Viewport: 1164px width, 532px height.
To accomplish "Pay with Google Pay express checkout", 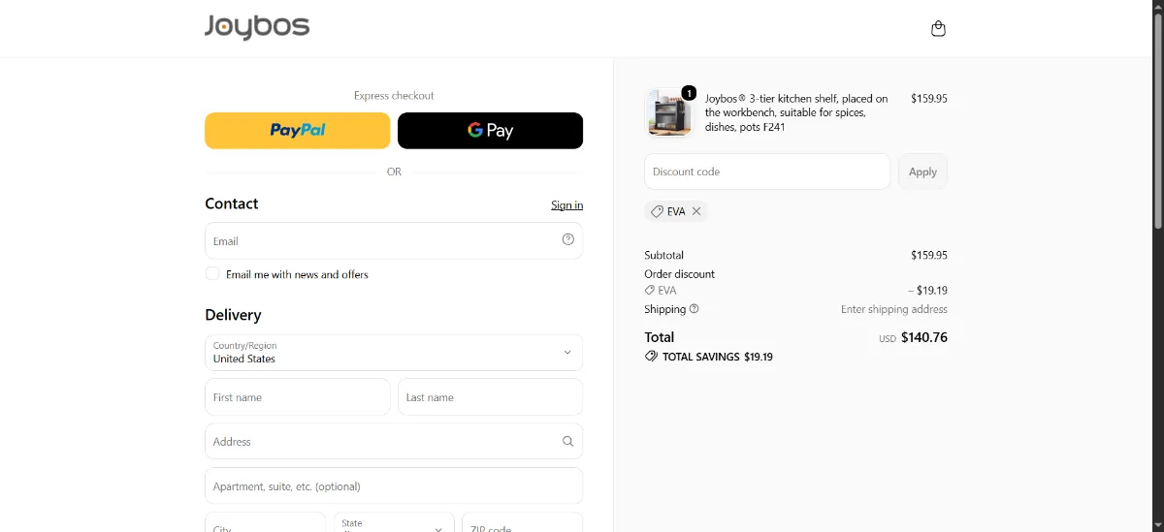I will (490, 131).
